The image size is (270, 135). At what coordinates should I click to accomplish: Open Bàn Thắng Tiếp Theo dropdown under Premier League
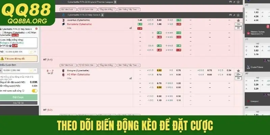pos(129,9)
